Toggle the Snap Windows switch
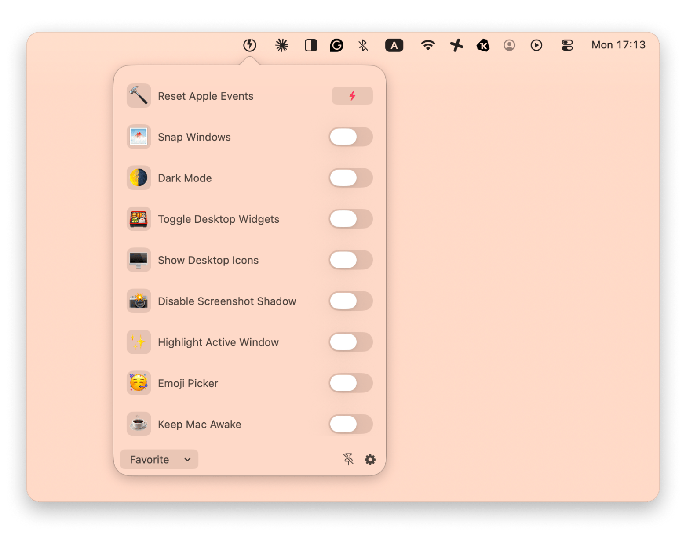Screen dimensions: 686x537 coord(351,137)
